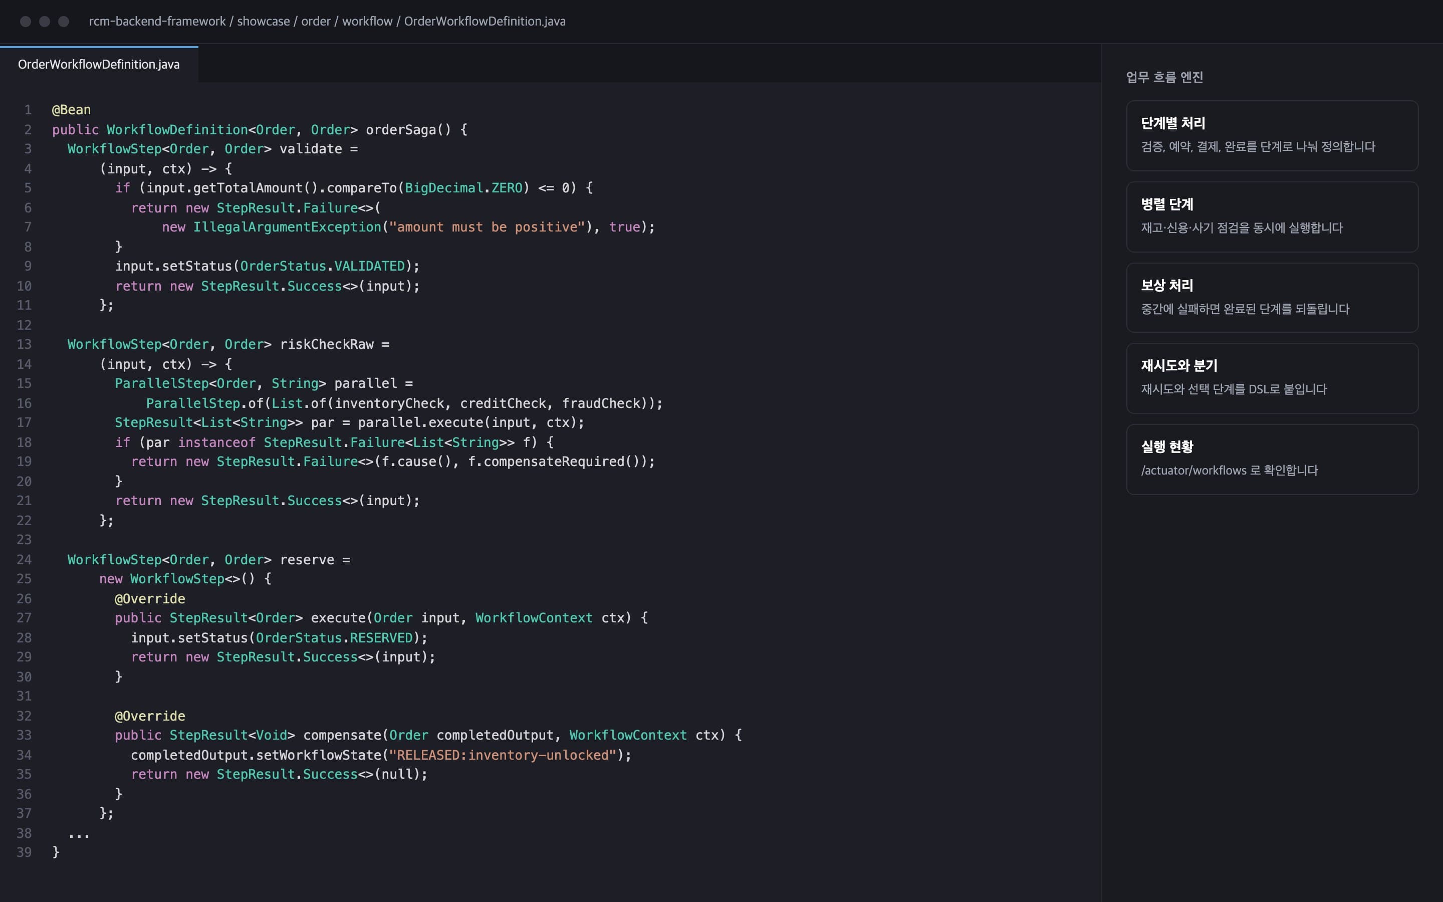The image size is (1443, 902).
Task: Click the "amount must be positive" string
Action: [487, 228]
